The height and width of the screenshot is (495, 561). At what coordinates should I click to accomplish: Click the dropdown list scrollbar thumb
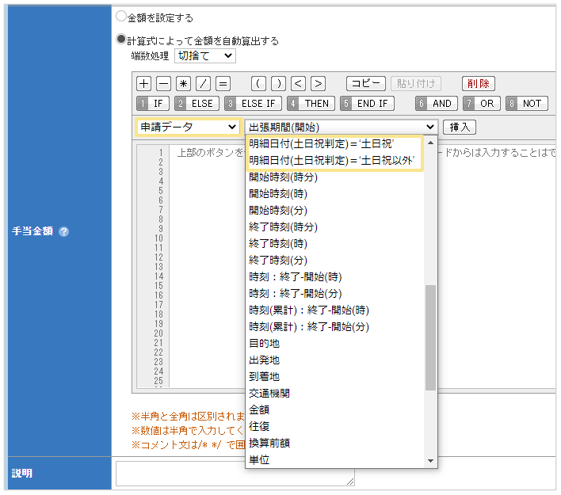(x=430, y=337)
